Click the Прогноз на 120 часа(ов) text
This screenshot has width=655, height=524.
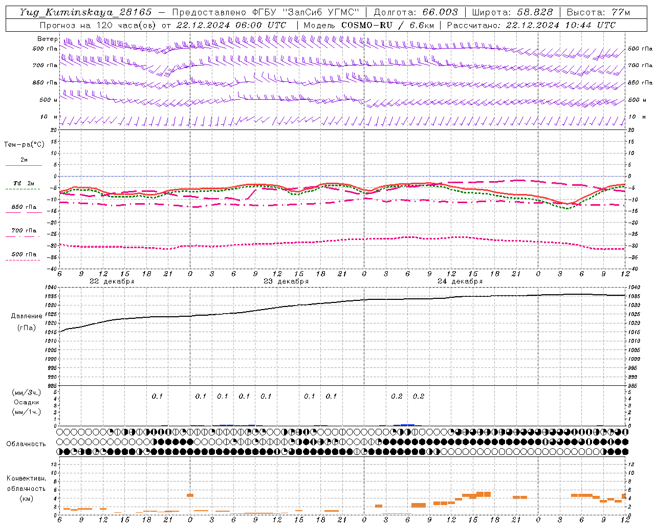[98, 25]
